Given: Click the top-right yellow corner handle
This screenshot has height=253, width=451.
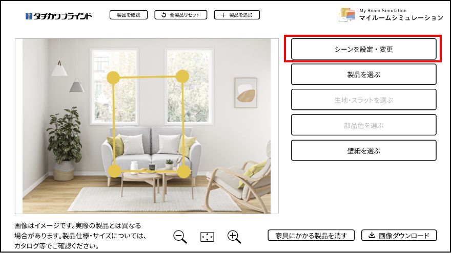Looking at the screenshot, I should click(x=182, y=76).
